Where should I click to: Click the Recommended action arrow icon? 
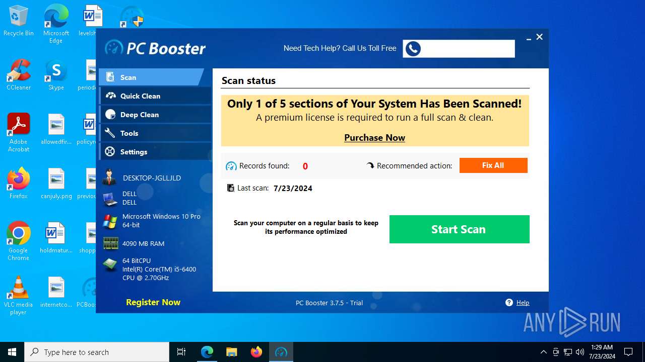point(370,165)
